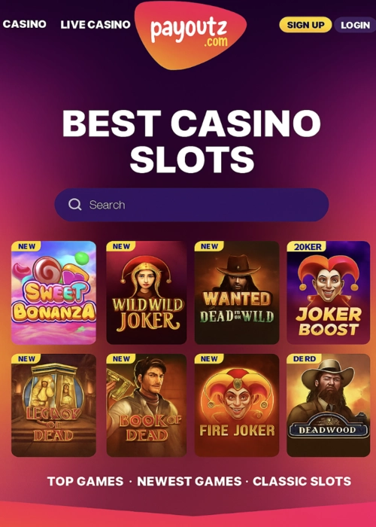376x527 pixels.
Task: View the Classic Slots category
Action: [302, 481]
